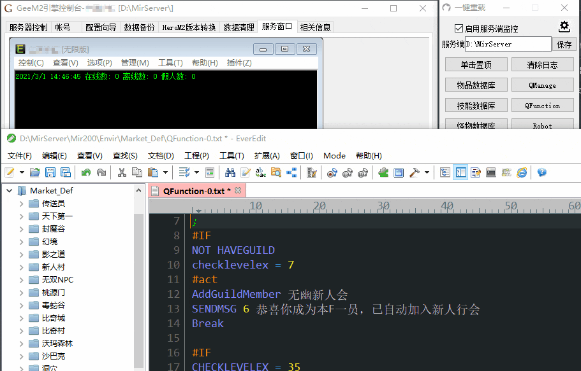Click the blue help question mark icon

(x=541, y=172)
